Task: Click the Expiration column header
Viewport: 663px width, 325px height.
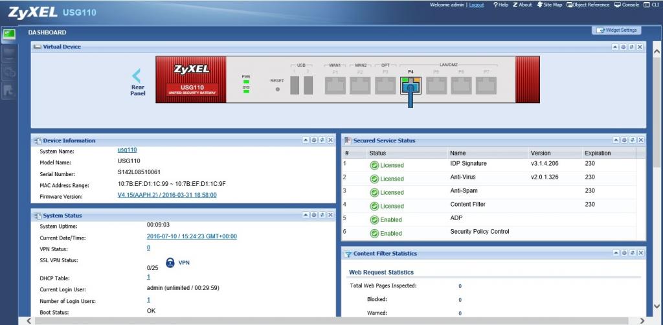Action: coord(609,153)
